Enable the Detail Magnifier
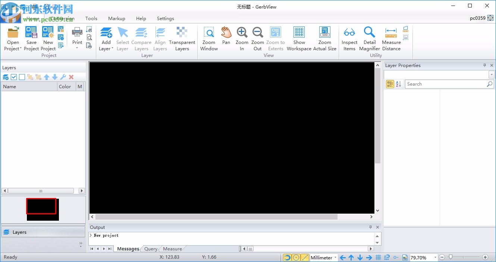Screen dimensions: 496x262 point(370,37)
